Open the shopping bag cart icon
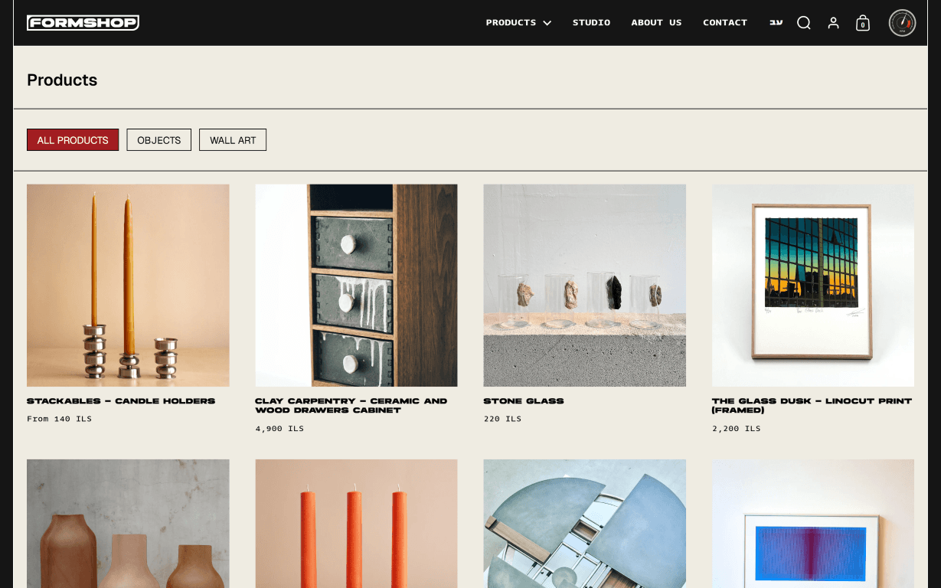Viewport: 941px width, 588px height. pos(862,22)
